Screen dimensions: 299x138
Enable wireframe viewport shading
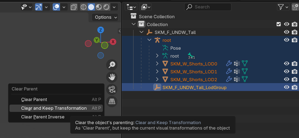coord(84,7)
